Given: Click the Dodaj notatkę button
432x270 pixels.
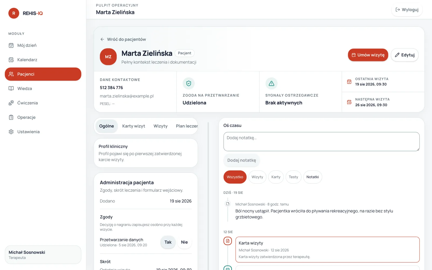Looking at the screenshot, I should point(242,160).
